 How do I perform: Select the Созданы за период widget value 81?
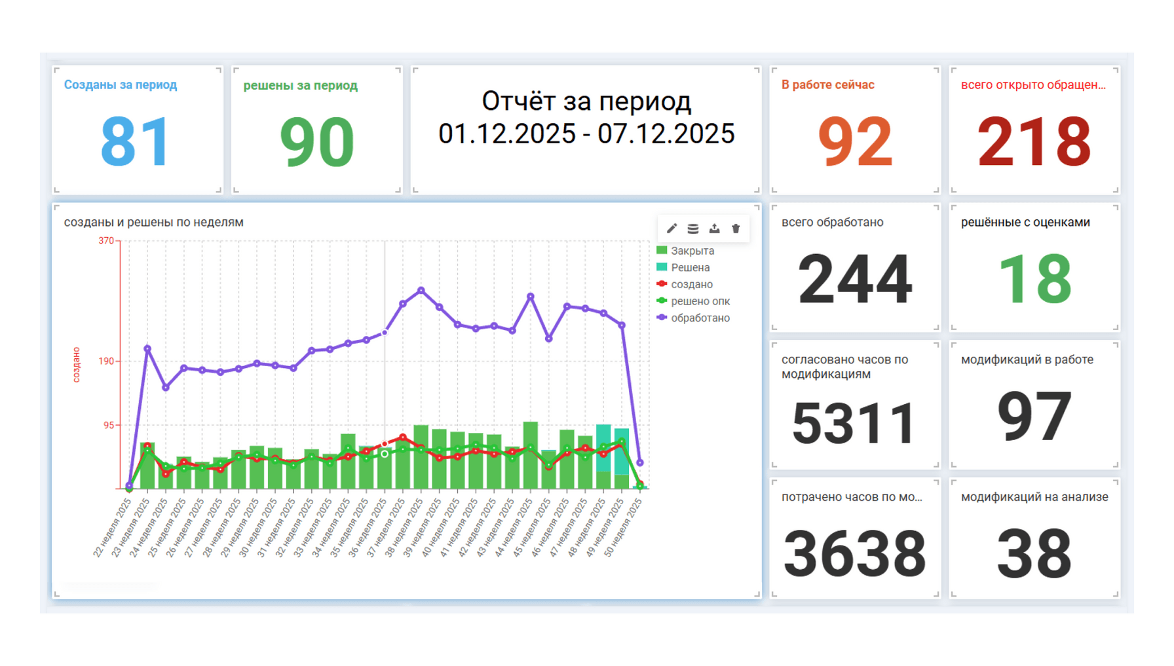pos(136,141)
